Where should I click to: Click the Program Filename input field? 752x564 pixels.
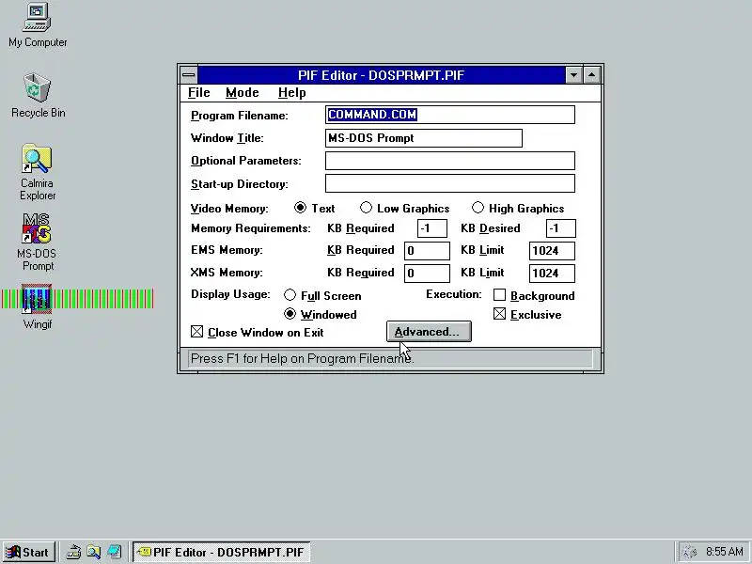click(x=450, y=115)
